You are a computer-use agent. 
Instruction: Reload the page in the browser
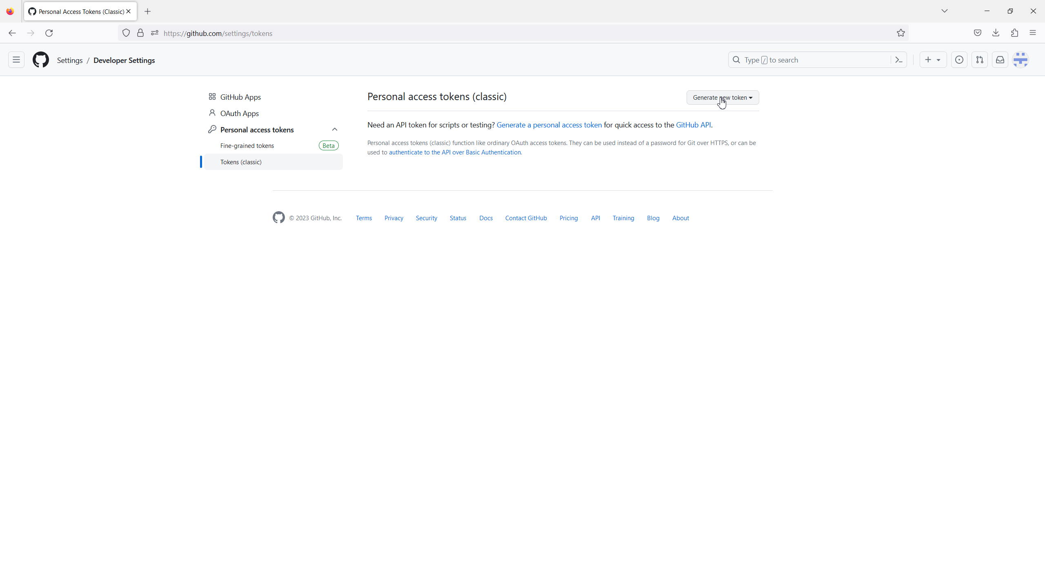[49, 33]
